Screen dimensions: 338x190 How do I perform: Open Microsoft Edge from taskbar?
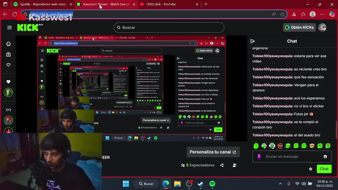tap(166, 184)
